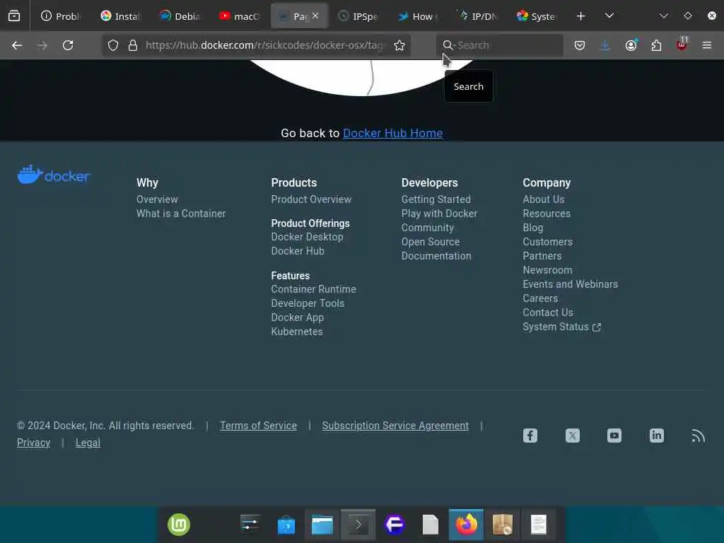Open the text document icon in taskbar
The width and height of the screenshot is (724, 543).
pyautogui.click(x=538, y=525)
